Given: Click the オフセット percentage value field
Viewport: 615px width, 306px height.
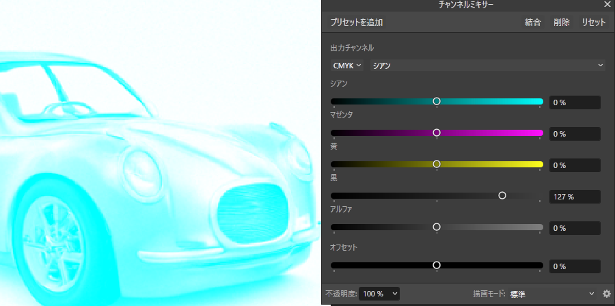Looking at the screenshot, I should [575, 266].
